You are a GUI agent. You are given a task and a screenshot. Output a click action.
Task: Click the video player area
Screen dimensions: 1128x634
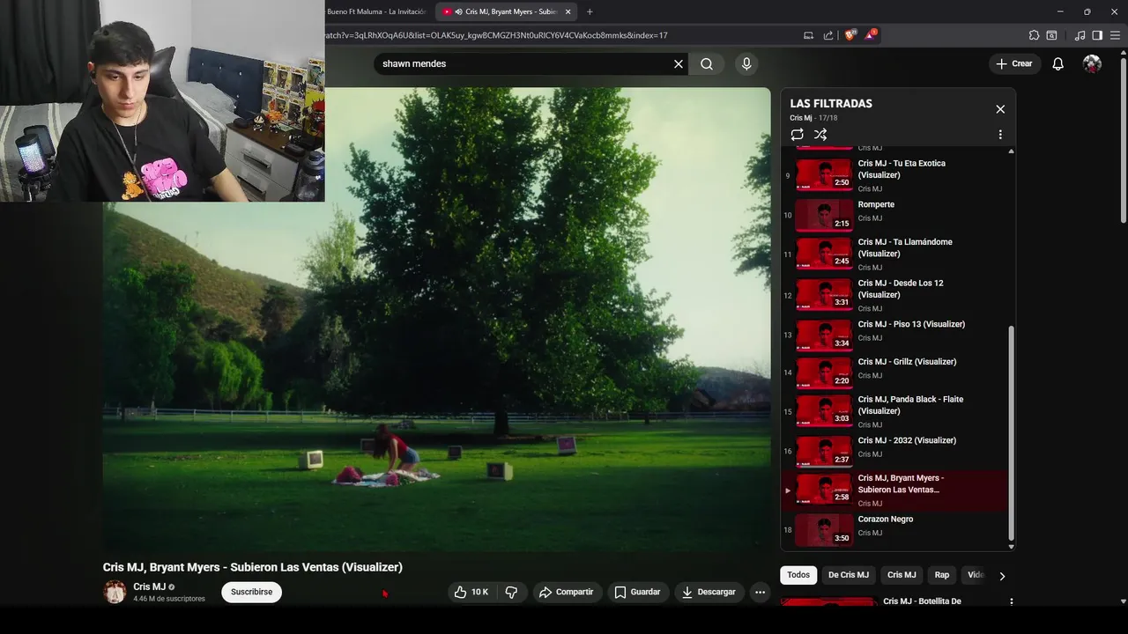(x=436, y=320)
